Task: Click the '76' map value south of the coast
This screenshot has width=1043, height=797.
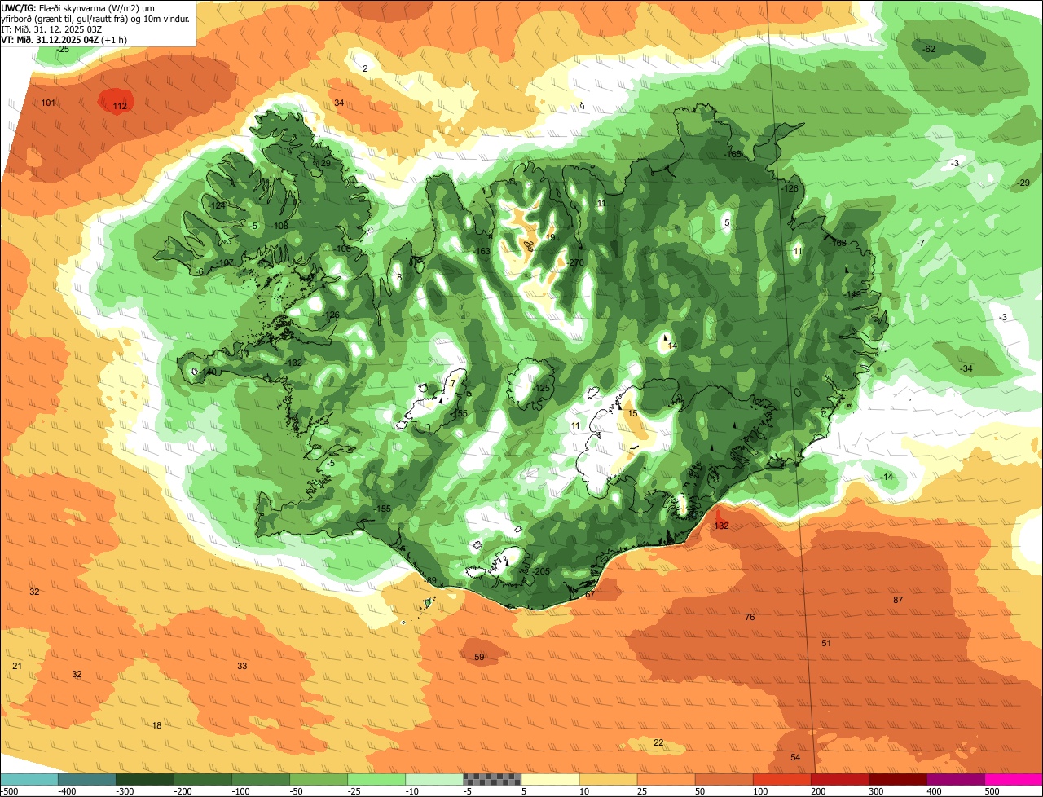Action: [x=750, y=618]
